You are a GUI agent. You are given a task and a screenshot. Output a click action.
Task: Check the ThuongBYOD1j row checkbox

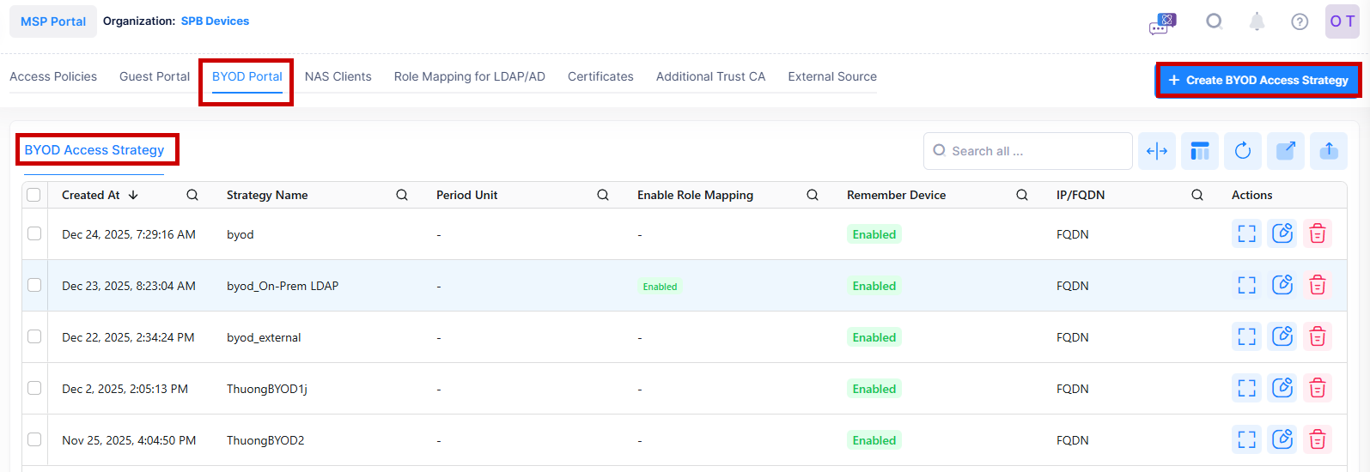(34, 388)
